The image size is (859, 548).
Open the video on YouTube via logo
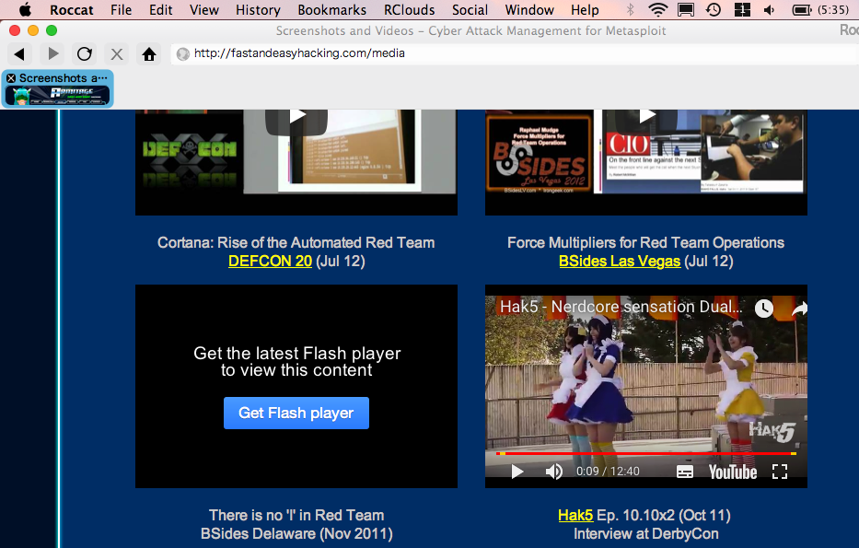pos(733,472)
